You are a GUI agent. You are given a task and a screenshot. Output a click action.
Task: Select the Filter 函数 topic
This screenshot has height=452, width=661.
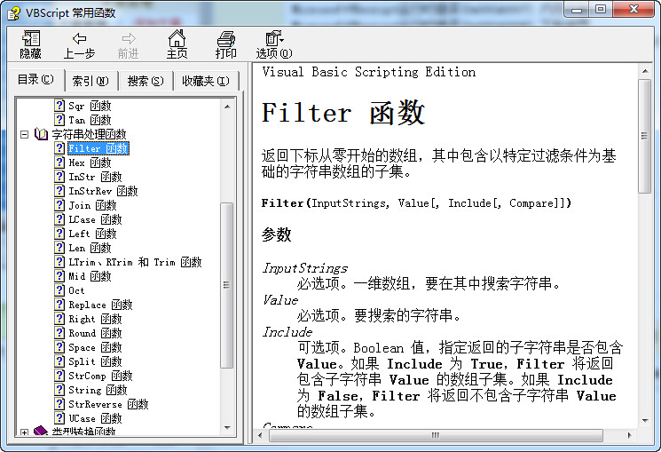[x=98, y=148]
